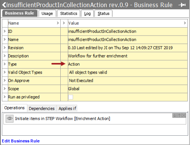
Task: Switch to the Usage tab
Action: 47,13
